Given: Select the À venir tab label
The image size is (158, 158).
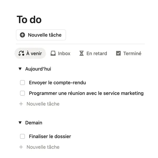Looking at the screenshot, I should 34,53.
